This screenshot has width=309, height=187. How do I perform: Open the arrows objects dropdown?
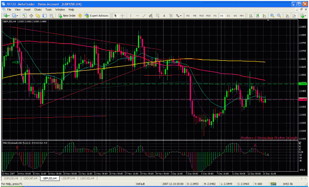pos(178,16)
